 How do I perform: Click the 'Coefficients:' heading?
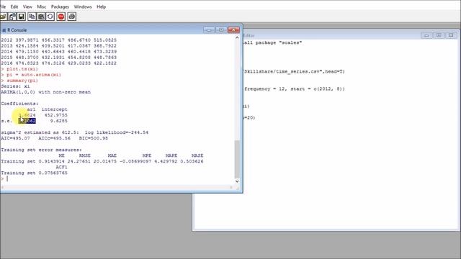coord(19,104)
